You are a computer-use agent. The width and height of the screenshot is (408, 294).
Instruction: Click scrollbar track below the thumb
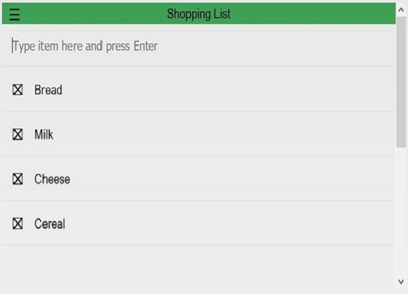401,212
